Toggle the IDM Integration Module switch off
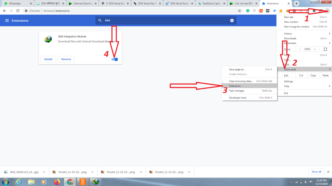332x186 pixels. (x=115, y=59)
